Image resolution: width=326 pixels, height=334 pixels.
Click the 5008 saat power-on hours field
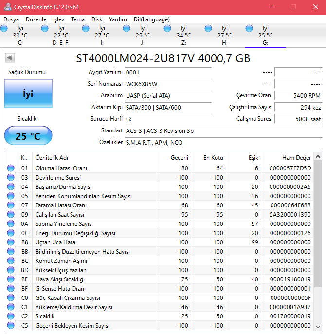(x=299, y=119)
